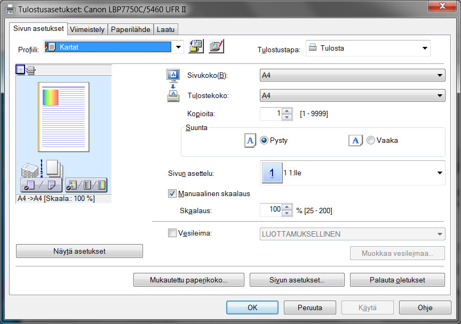461x324 pixels.
Task: Click the 1-on-1 page layout thumbnail icon
Action: pyautogui.click(x=272, y=173)
